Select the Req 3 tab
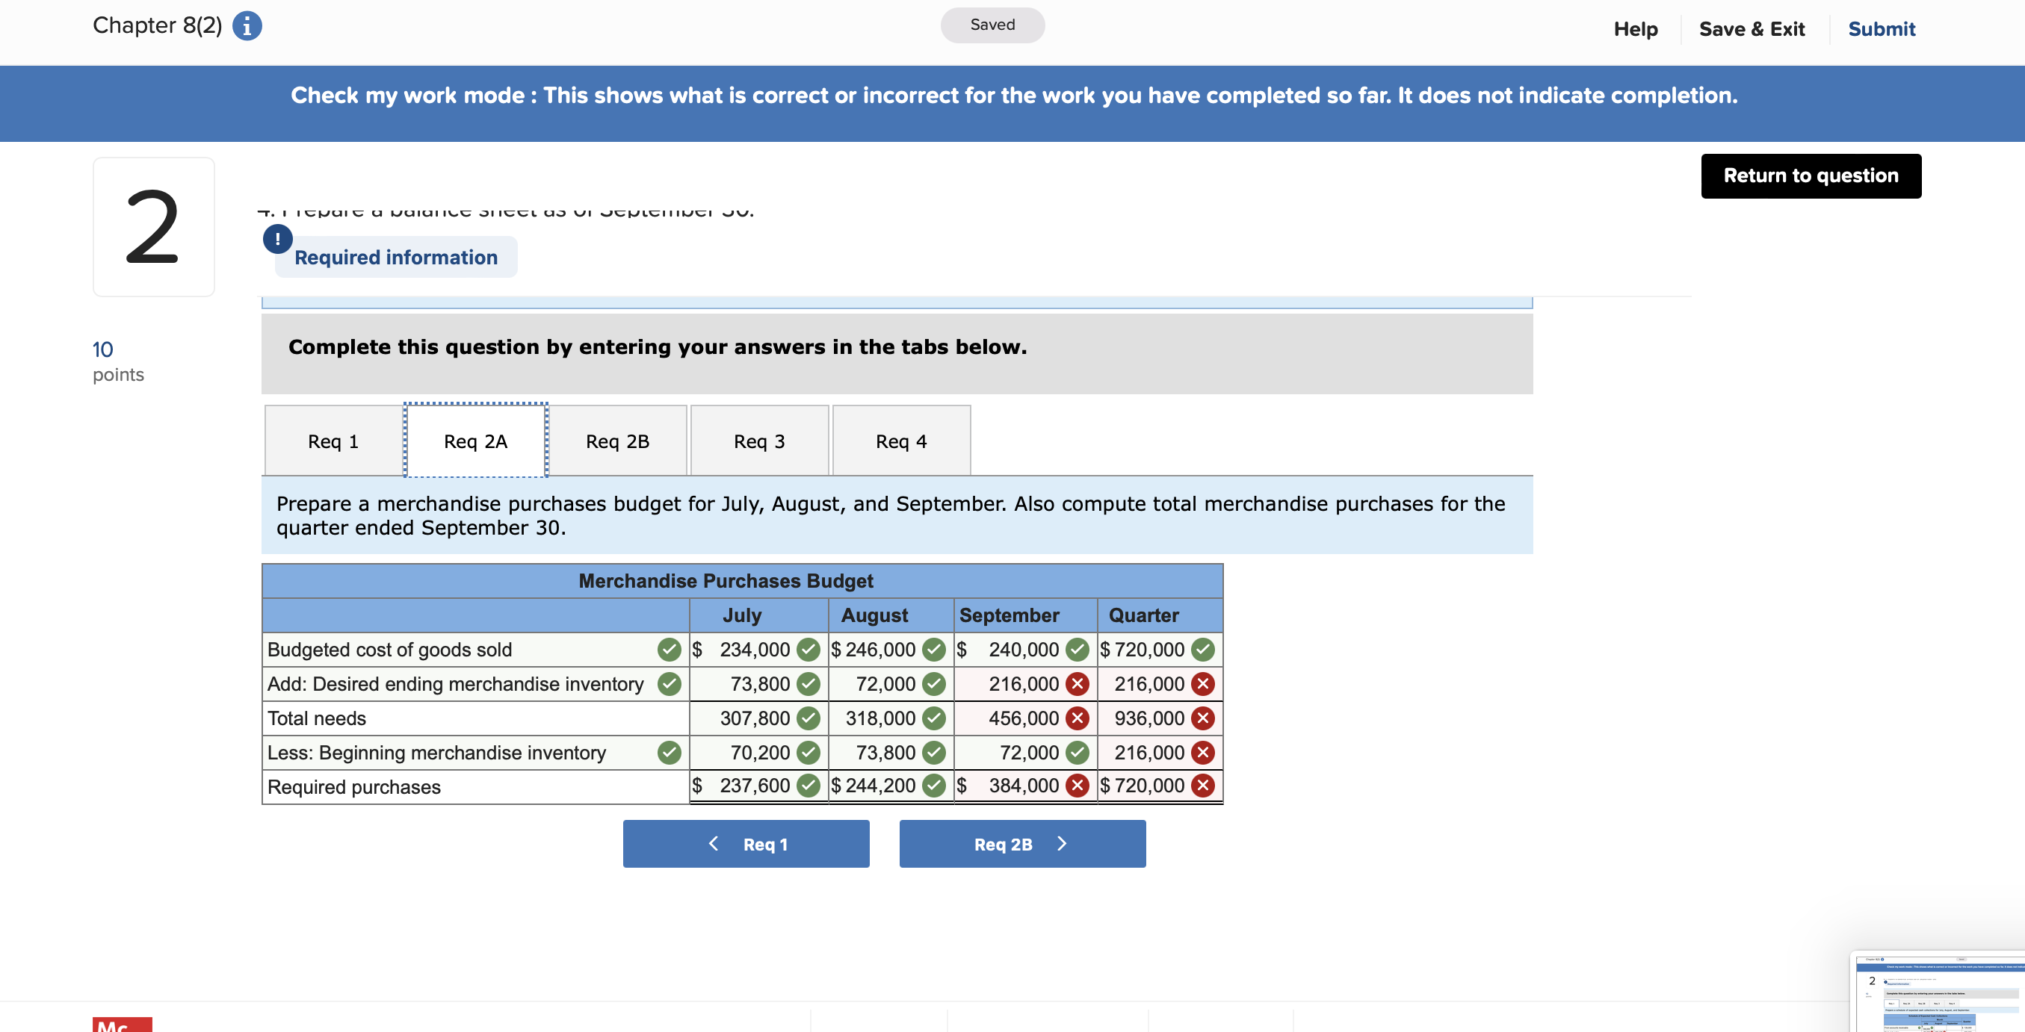 pyautogui.click(x=758, y=441)
